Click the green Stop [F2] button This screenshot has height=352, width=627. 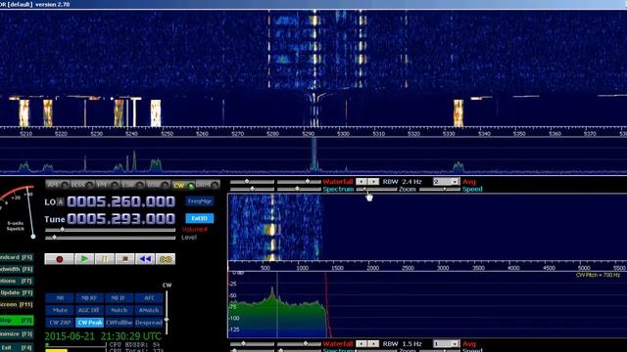pos(17,320)
